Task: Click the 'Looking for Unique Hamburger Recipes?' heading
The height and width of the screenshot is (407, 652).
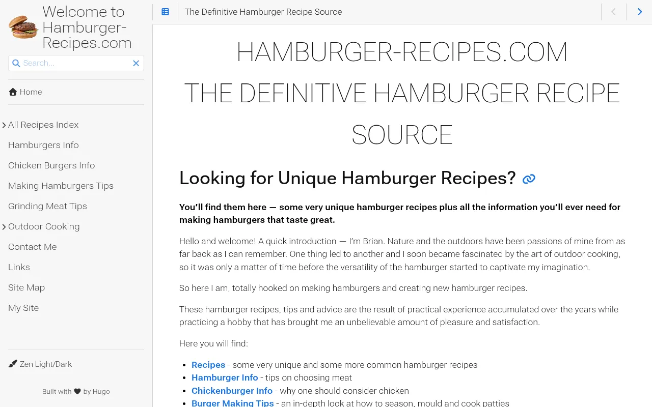Action: [x=347, y=178]
